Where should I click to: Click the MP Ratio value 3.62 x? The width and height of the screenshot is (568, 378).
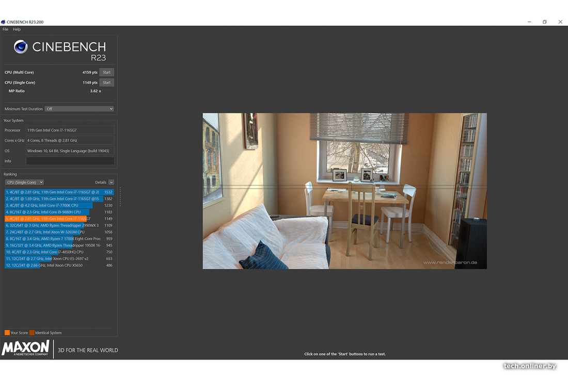(x=96, y=91)
